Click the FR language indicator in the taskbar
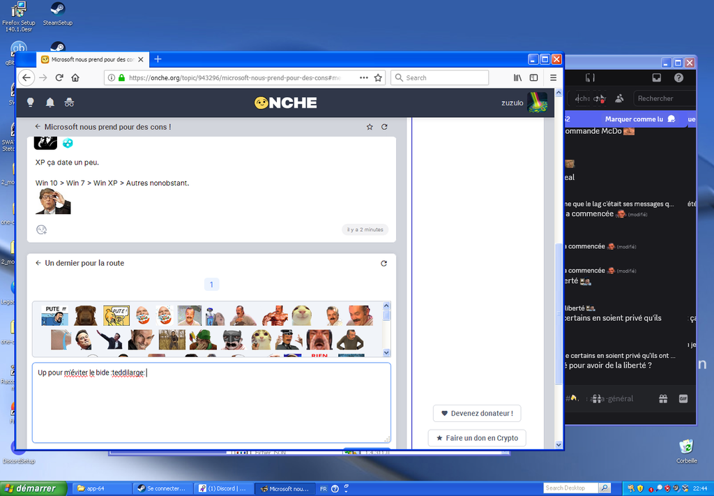The image size is (714, 496). pos(324,489)
